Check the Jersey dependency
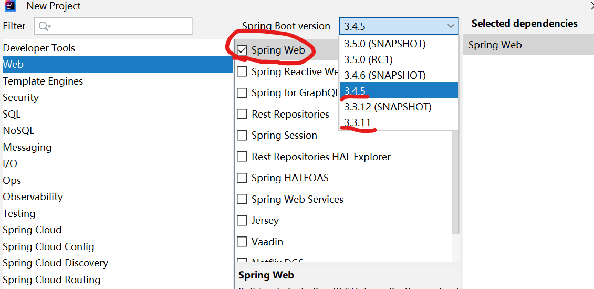The height and width of the screenshot is (289, 594). (242, 221)
